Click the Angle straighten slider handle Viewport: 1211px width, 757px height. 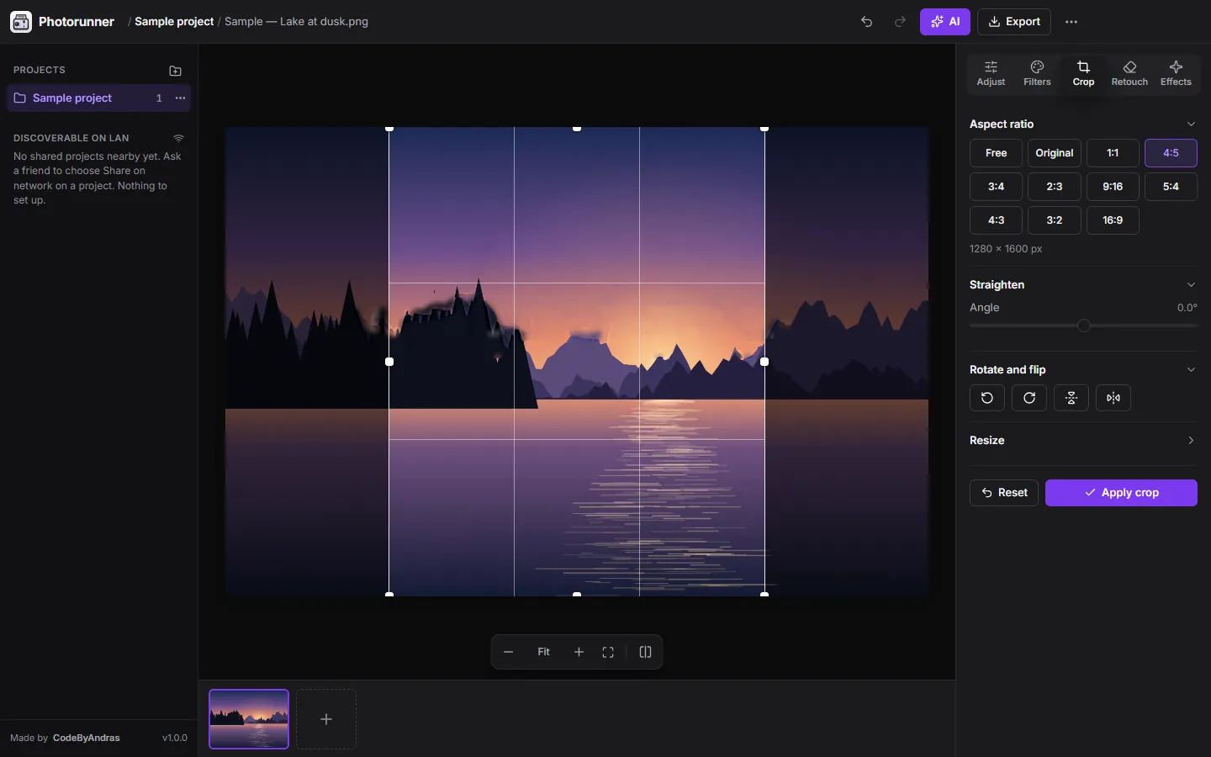tap(1084, 326)
